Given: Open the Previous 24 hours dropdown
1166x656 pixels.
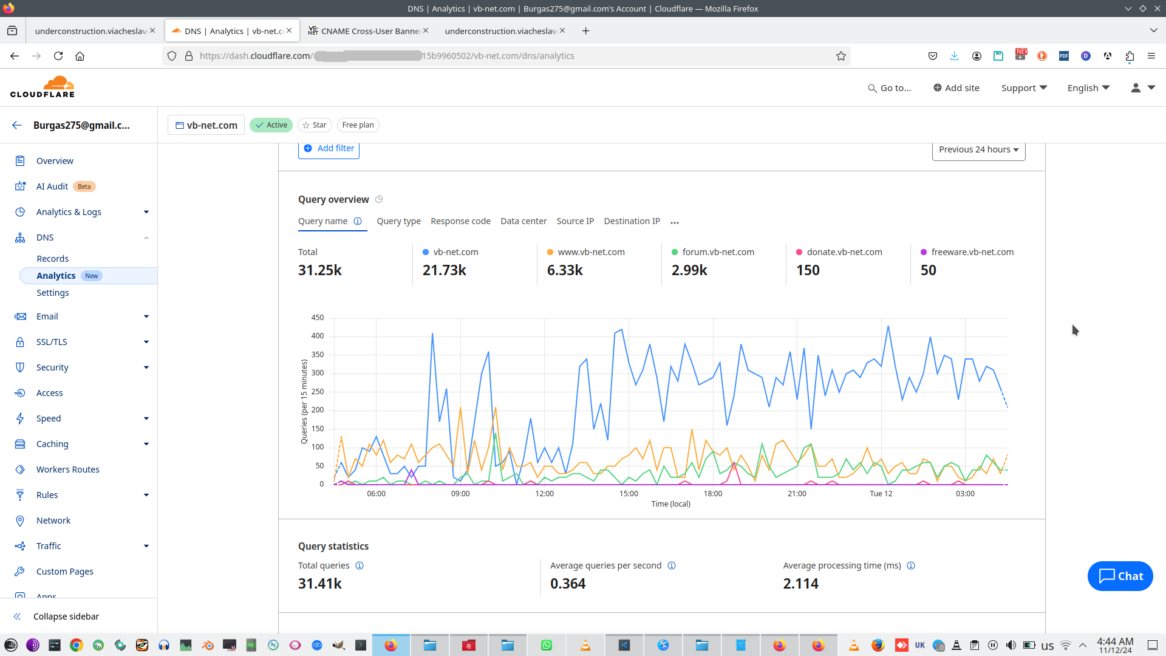Looking at the screenshot, I should click(978, 149).
